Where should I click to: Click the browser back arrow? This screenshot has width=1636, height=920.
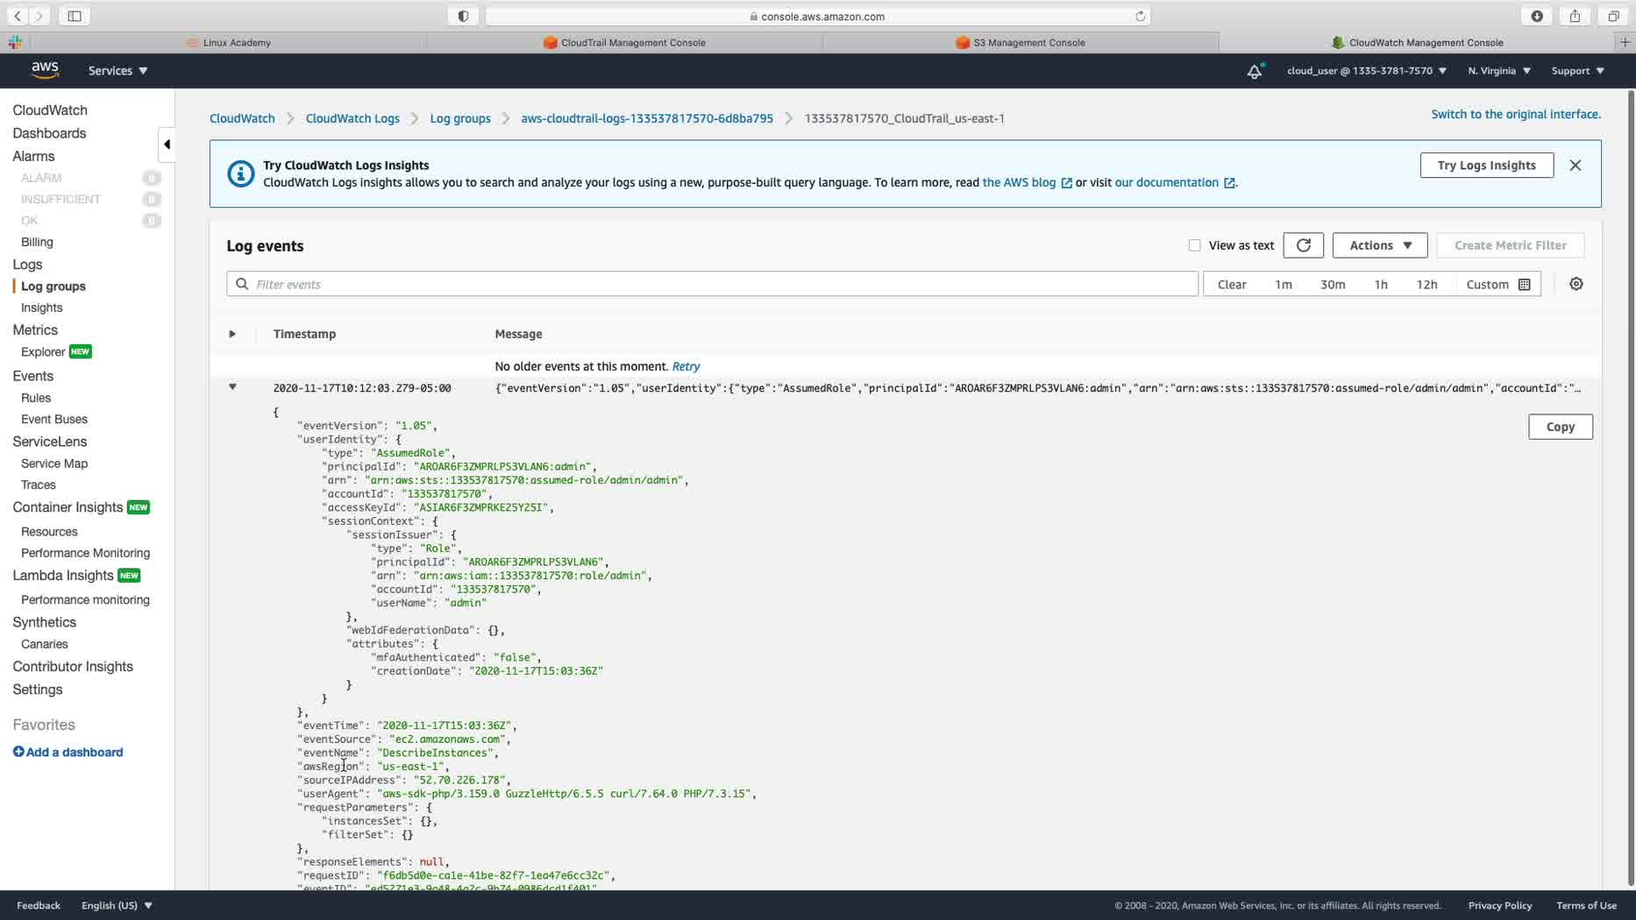pos(18,16)
